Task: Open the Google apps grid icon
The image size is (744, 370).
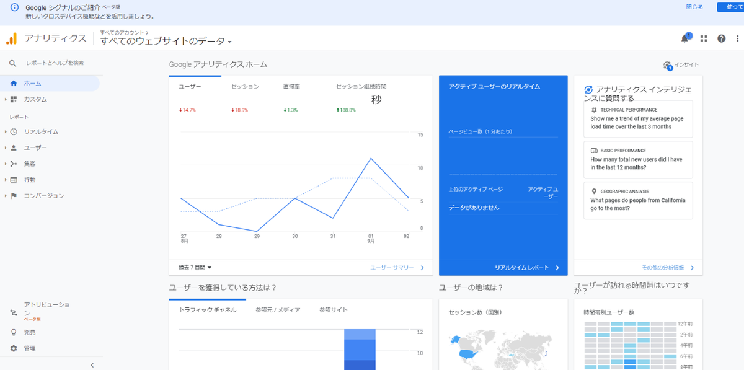Action: coord(704,38)
